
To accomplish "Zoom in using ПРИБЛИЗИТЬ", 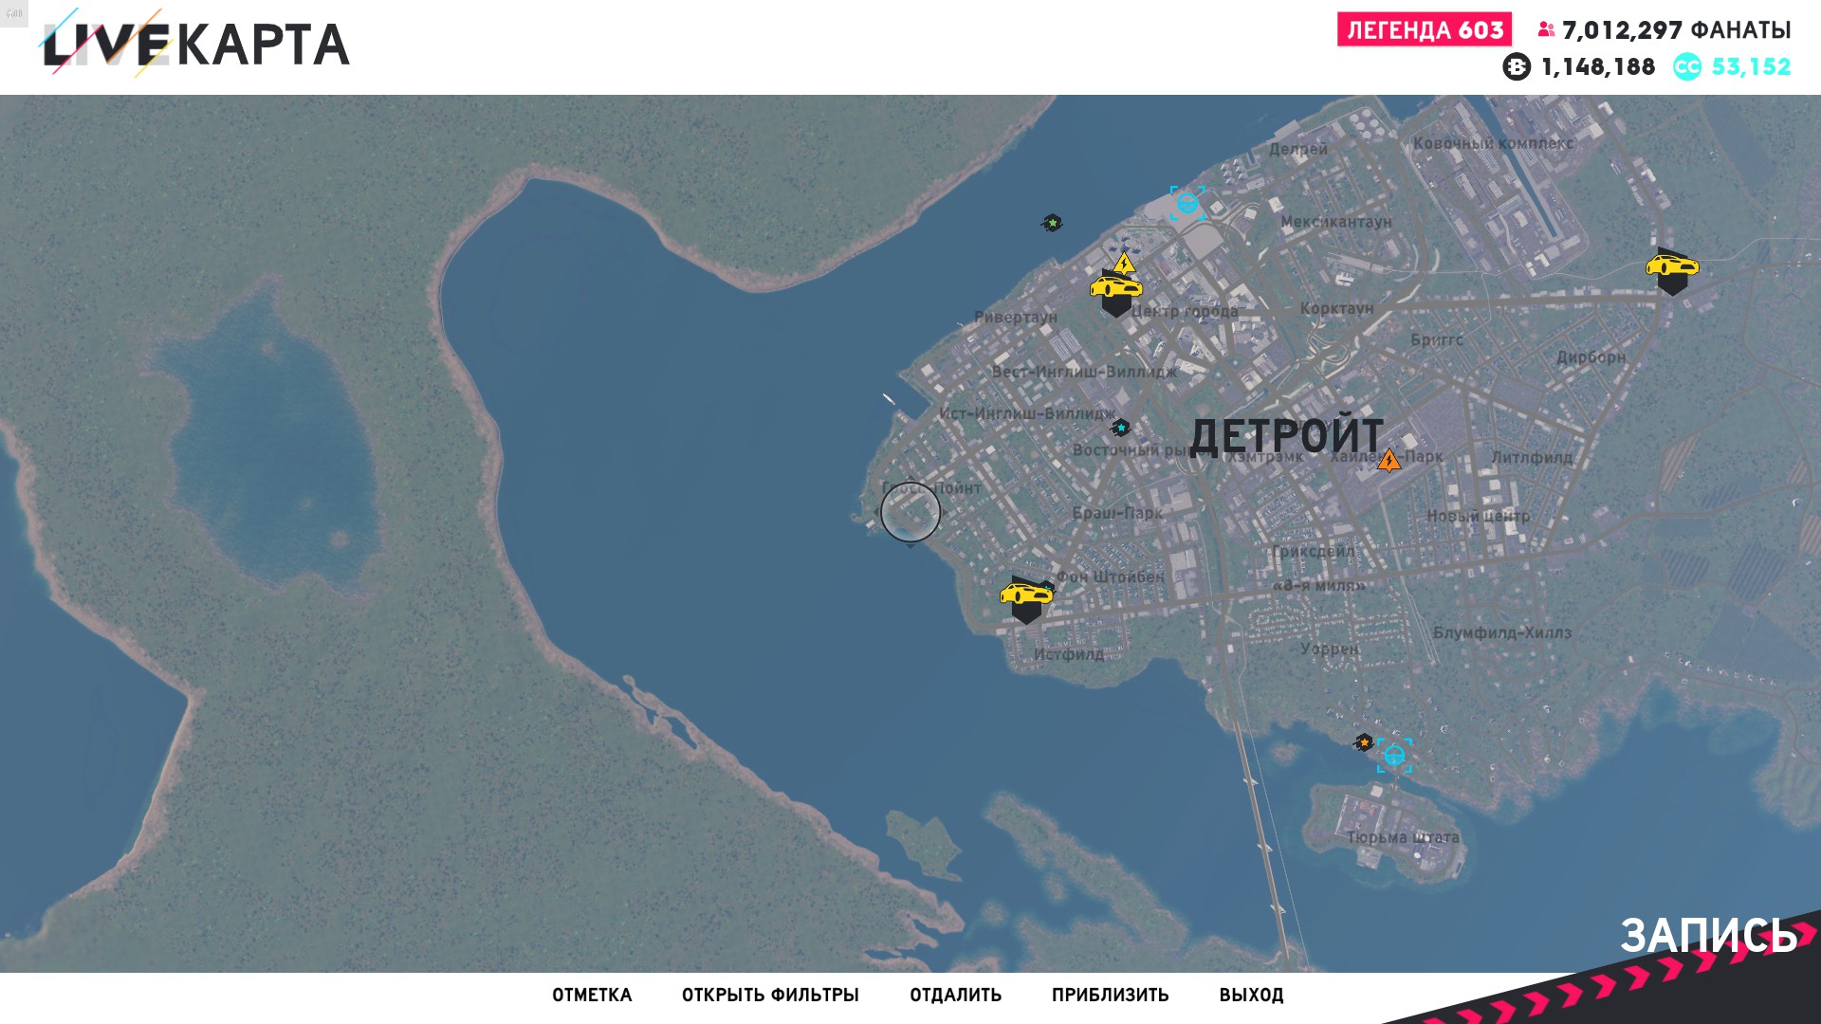I will (x=1110, y=996).
